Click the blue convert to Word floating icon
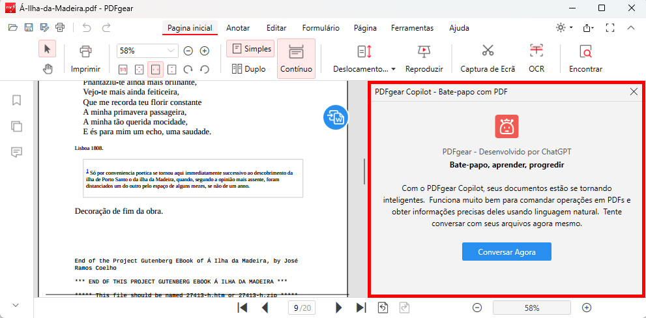The height and width of the screenshot is (318, 646). [336, 118]
